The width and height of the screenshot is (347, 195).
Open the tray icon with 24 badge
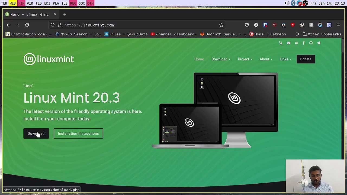coord(299,3)
